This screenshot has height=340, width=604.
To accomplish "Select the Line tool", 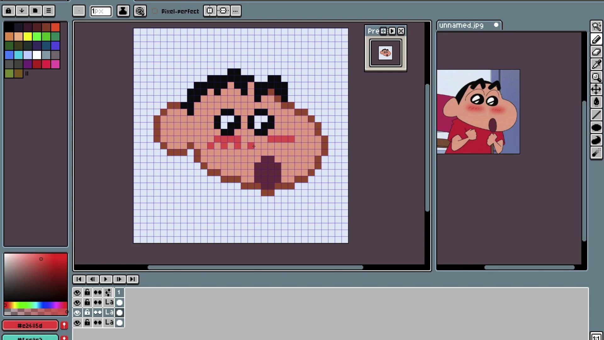I will coord(596,115).
